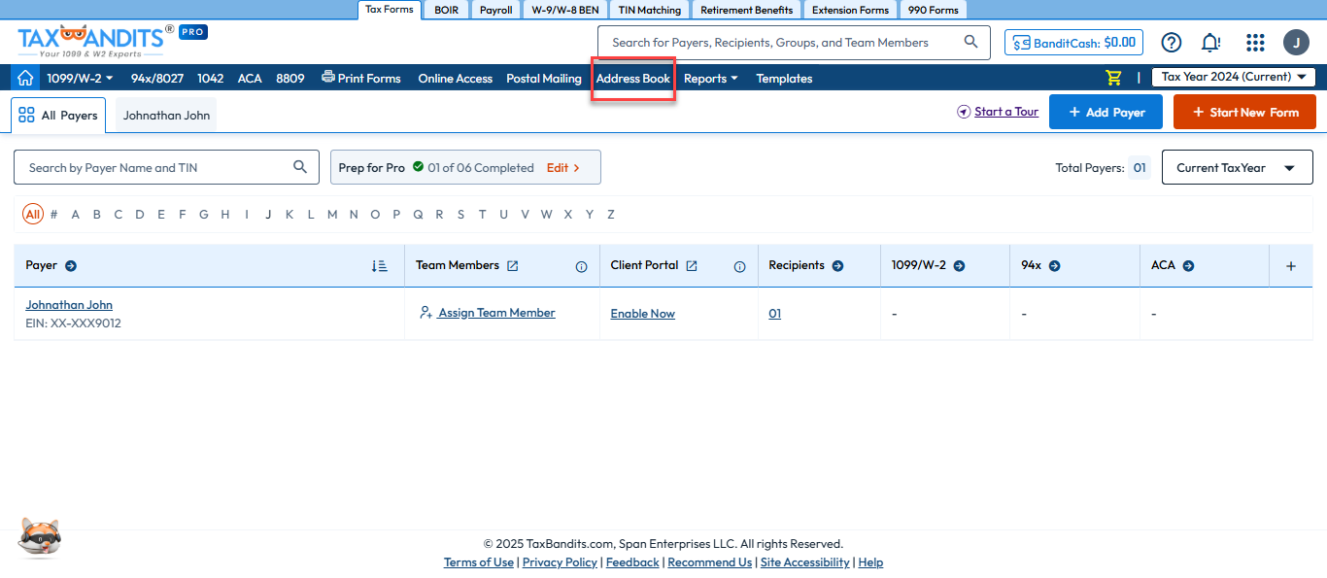Viewport: 1327px width, 578px height.
Task: Switch to the BOIR top tab
Action: (447, 10)
